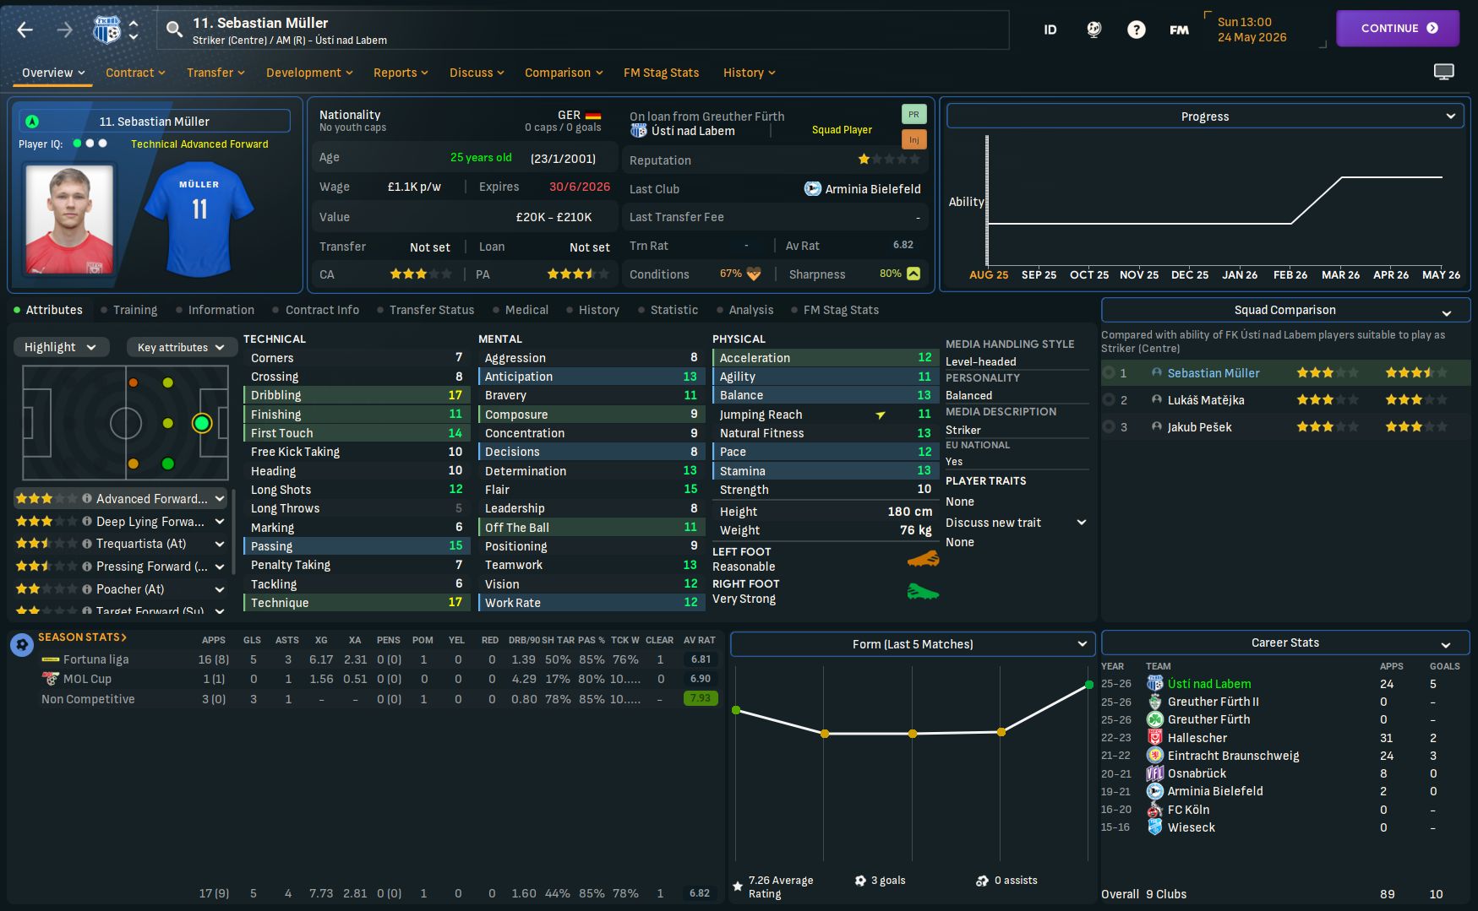Open the Progress dropdown

(x=1205, y=116)
